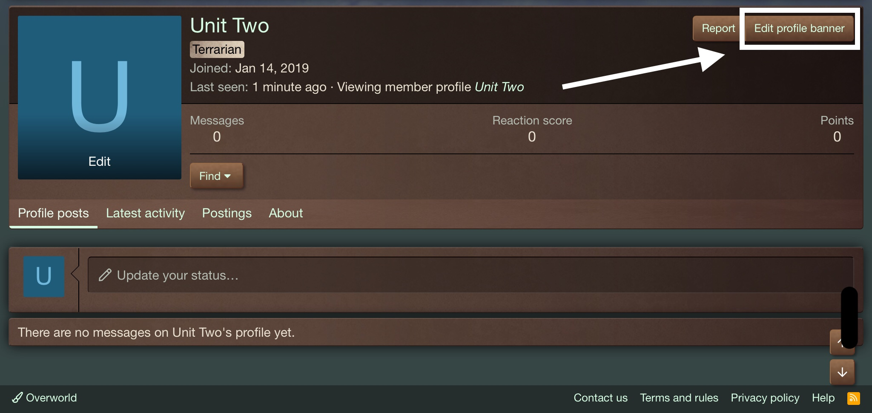
Task: Edit the large U profile avatar
Action: (x=100, y=98)
